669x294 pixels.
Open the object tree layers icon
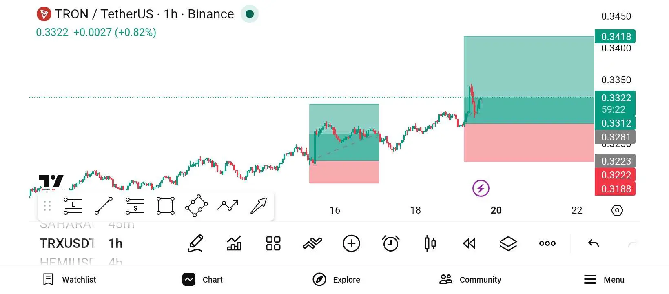click(x=508, y=244)
